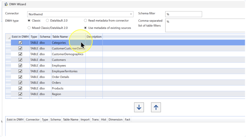Screen dimensions: 246x137
Task: Toggle the checkbox for Products row
Action: 20,88
